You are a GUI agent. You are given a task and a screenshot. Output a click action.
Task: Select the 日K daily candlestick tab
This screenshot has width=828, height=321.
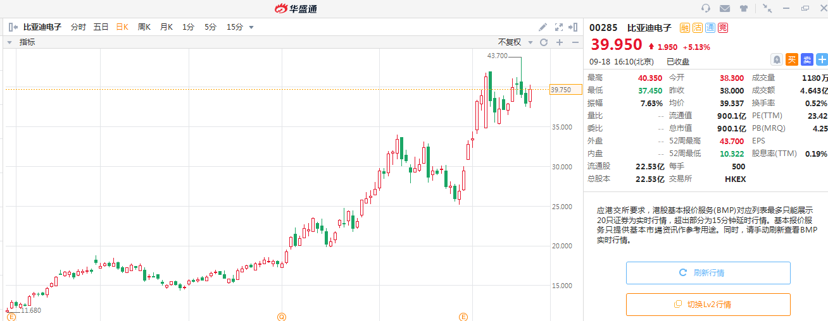point(122,27)
